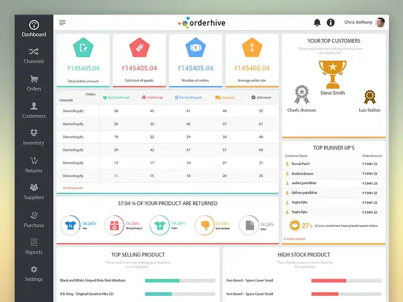Click the Shipped value 27
Image resolution: width=403 pixels, height=302 pixels.
tap(225, 163)
